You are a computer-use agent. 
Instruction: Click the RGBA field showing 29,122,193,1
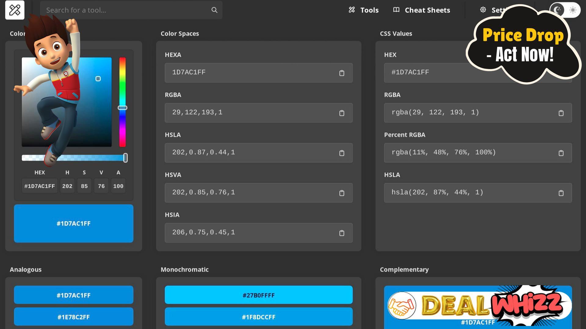(259, 113)
